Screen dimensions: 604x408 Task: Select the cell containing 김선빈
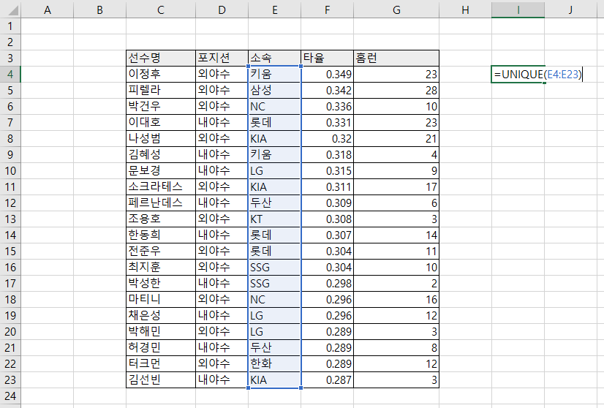(x=161, y=380)
